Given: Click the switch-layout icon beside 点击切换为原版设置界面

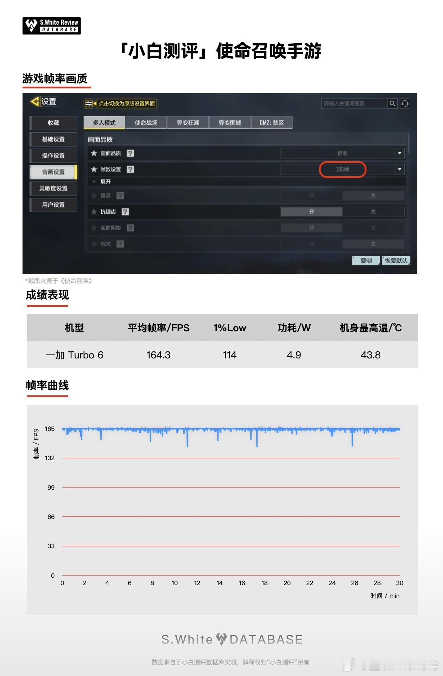Looking at the screenshot, I should pos(89,104).
